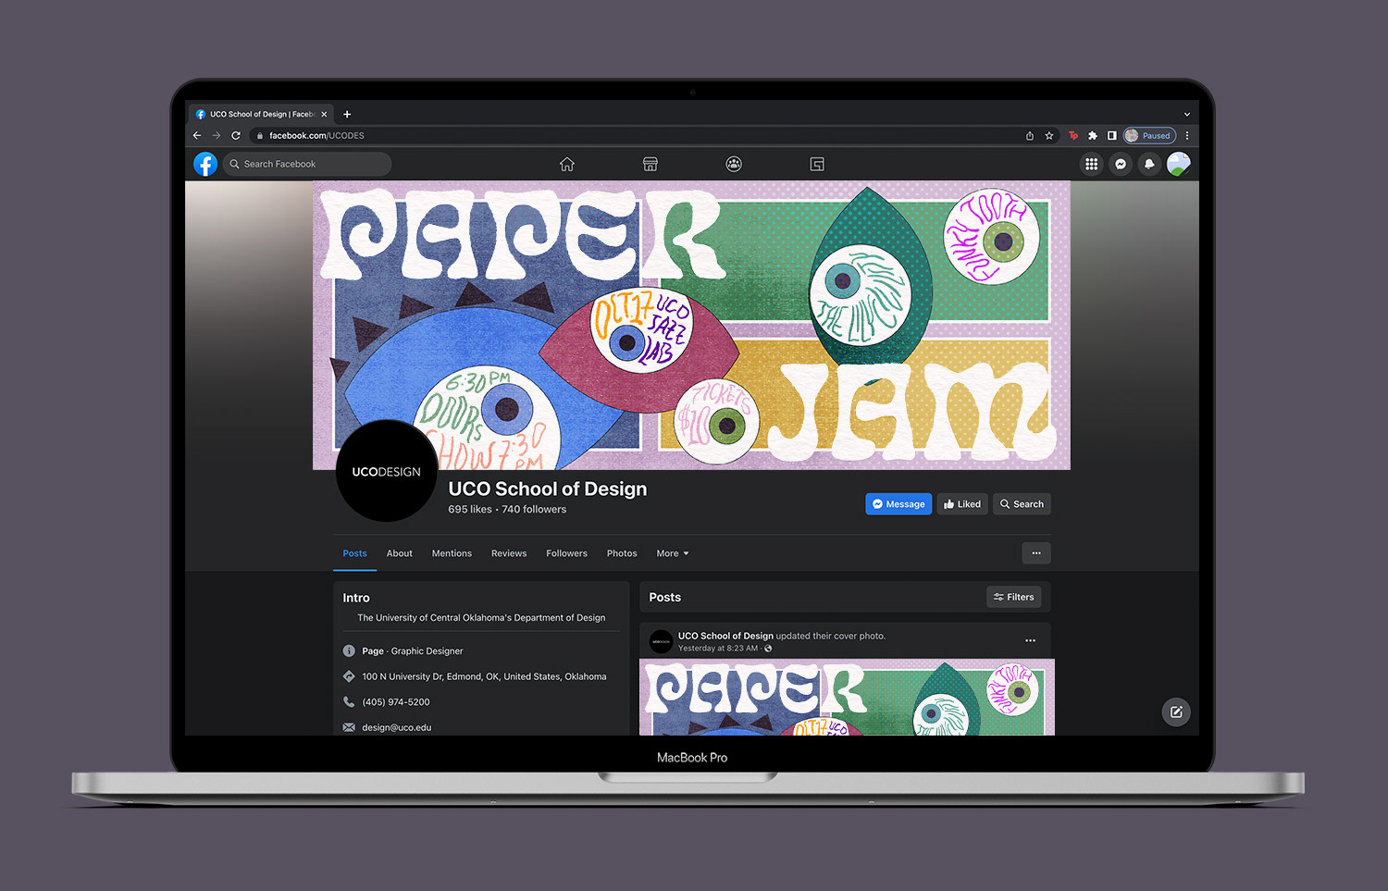Click the design@uco.edu email link
The height and width of the screenshot is (891, 1388).
point(396,727)
